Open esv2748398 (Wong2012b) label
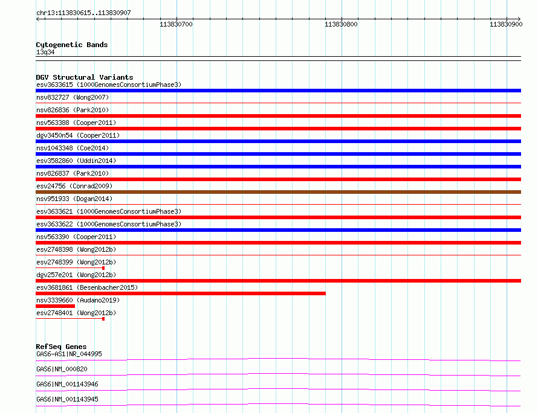Viewport: 538px width, 413px height. point(76,249)
